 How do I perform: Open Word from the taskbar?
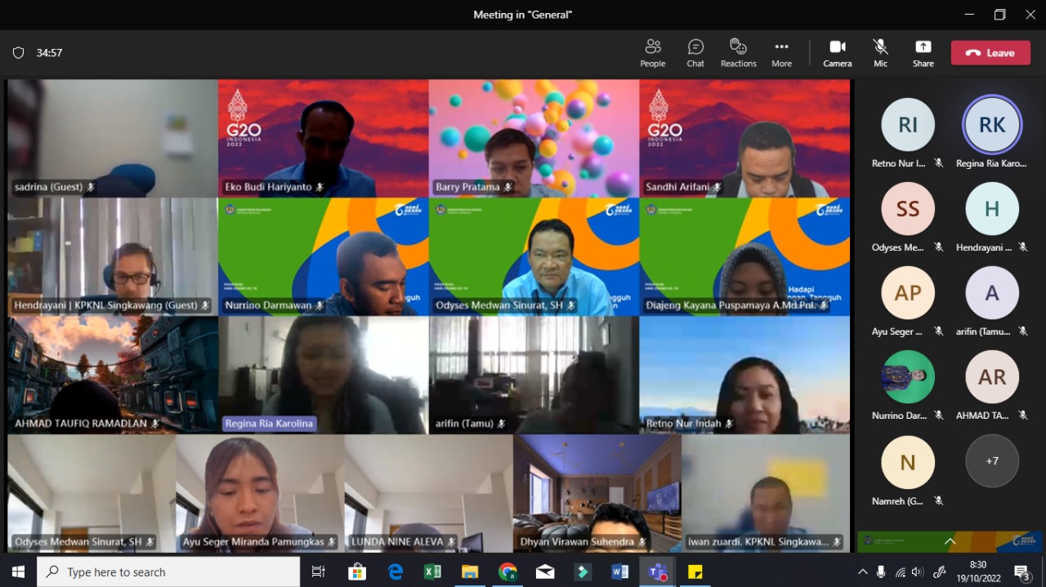[619, 571]
